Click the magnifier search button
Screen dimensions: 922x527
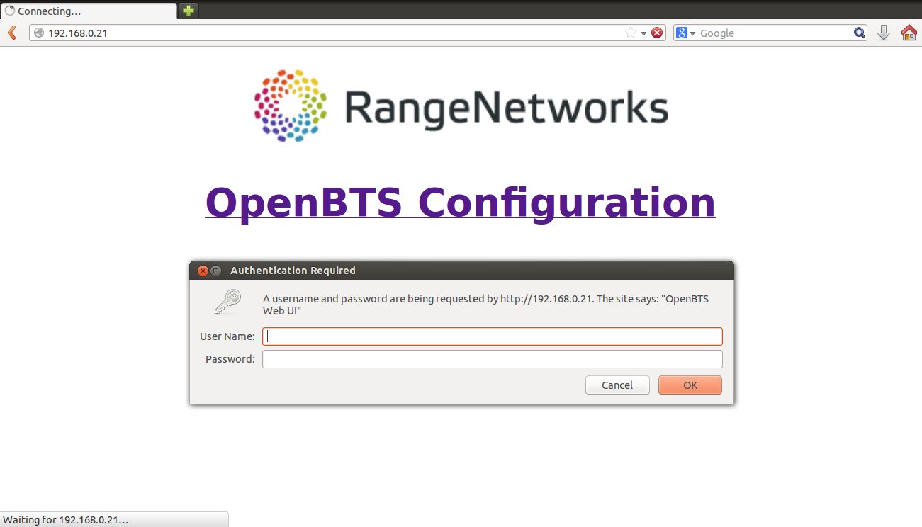(x=859, y=33)
